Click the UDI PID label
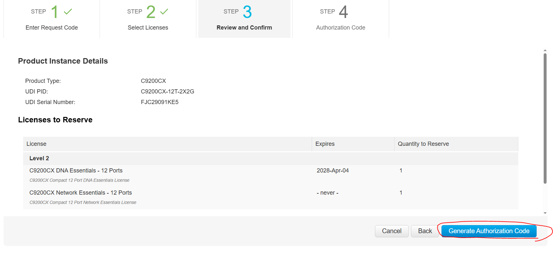The image size is (553, 255). [37, 92]
